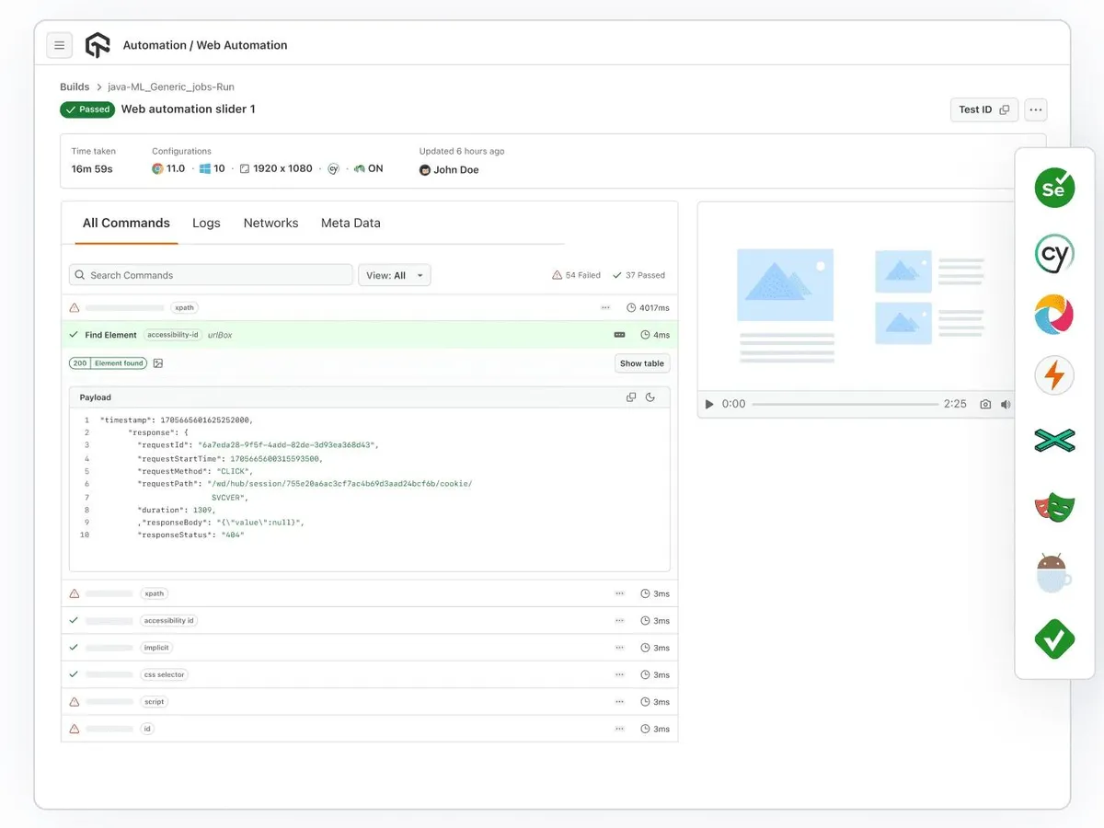Open more options for accessibility id 3ms row

619,621
